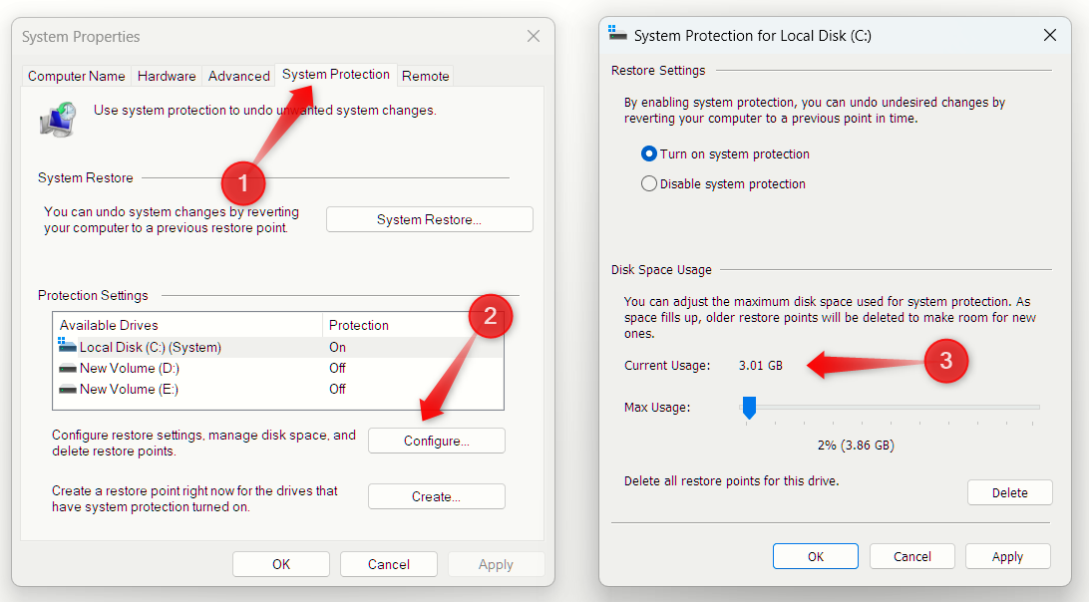Close the System Properties window
This screenshot has height=602, width=1089.
[534, 36]
